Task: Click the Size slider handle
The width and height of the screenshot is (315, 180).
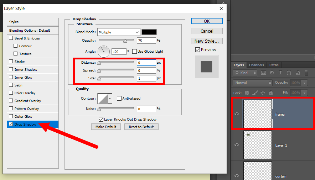Action: [99, 79]
